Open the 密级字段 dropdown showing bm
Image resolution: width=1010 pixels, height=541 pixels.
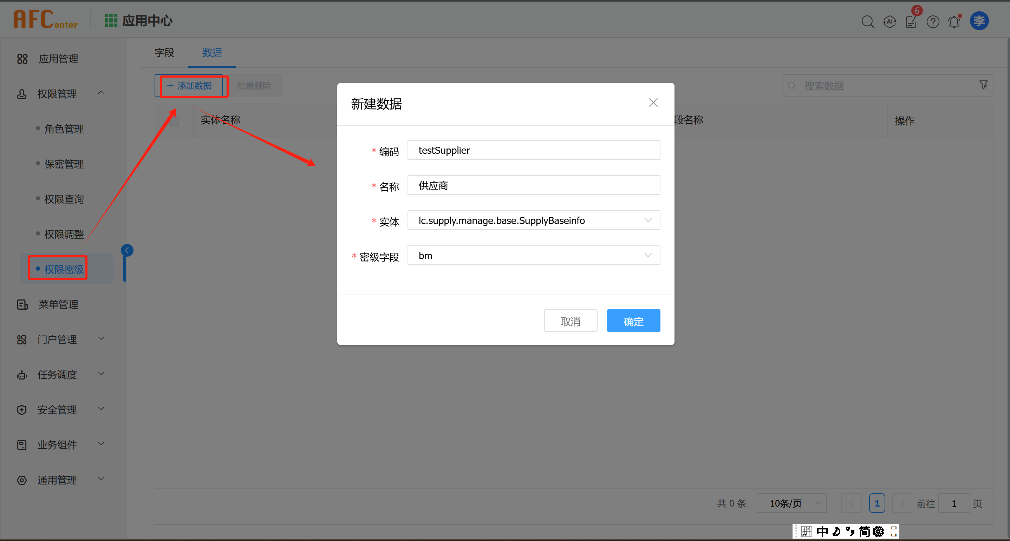[x=533, y=256]
